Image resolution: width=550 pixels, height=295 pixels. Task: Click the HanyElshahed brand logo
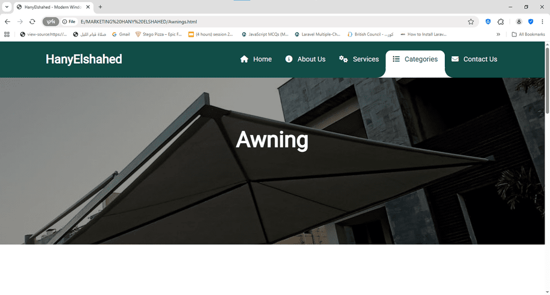click(x=84, y=59)
